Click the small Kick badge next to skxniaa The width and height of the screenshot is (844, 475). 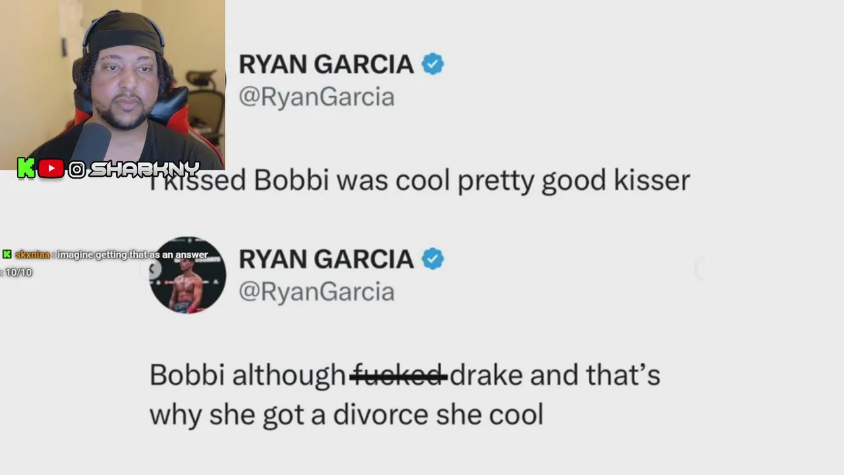[x=7, y=255]
